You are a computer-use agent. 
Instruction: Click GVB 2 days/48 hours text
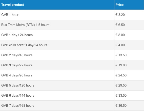[x=17, y=55]
